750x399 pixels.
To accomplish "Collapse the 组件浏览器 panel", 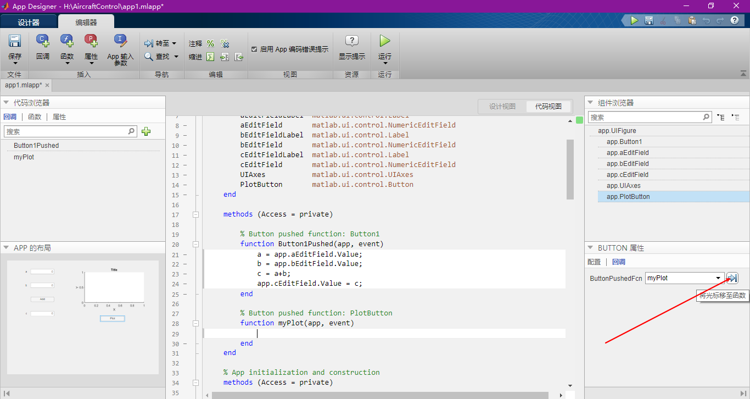I will [591, 103].
